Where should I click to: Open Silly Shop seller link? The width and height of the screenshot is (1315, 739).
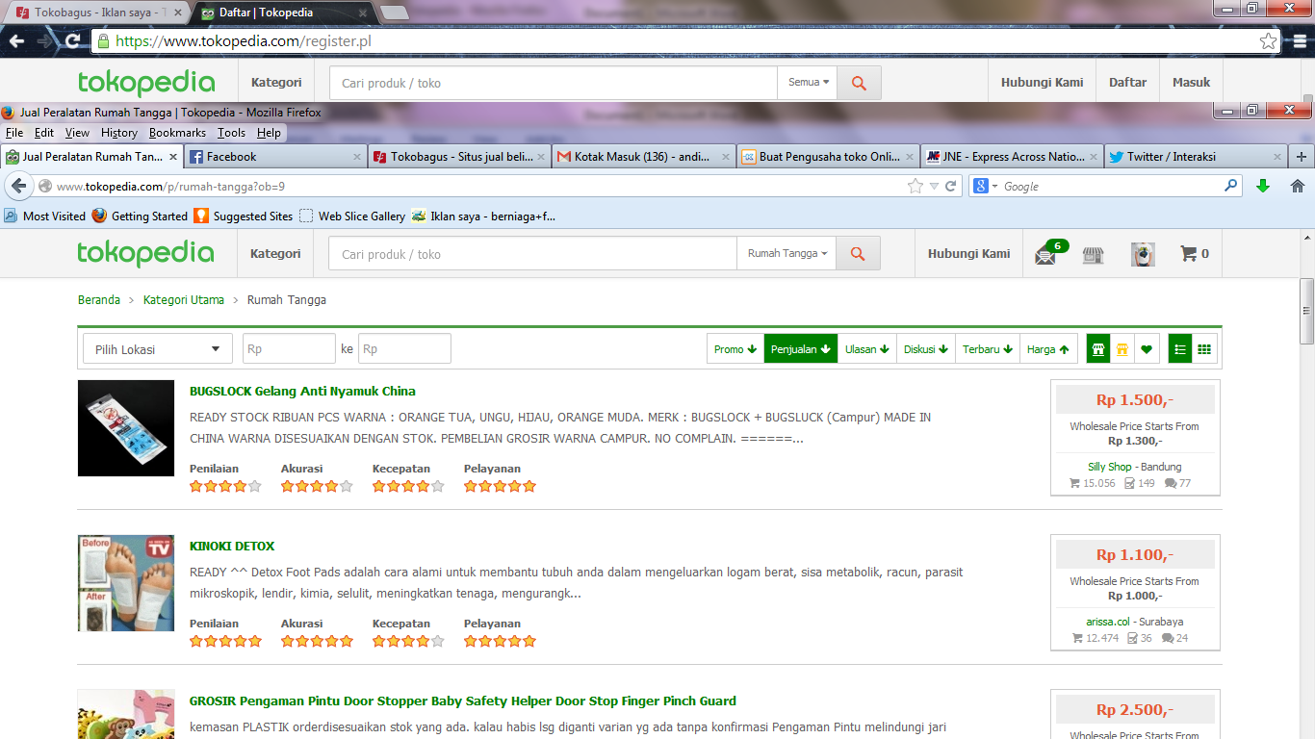click(x=1110, y=467)
